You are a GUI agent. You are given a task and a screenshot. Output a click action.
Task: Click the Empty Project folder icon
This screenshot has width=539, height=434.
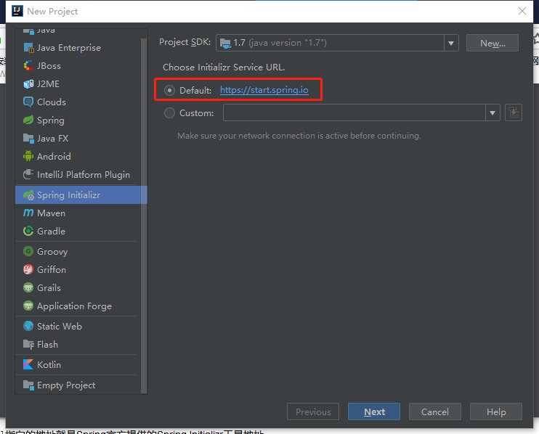(28, 385)
